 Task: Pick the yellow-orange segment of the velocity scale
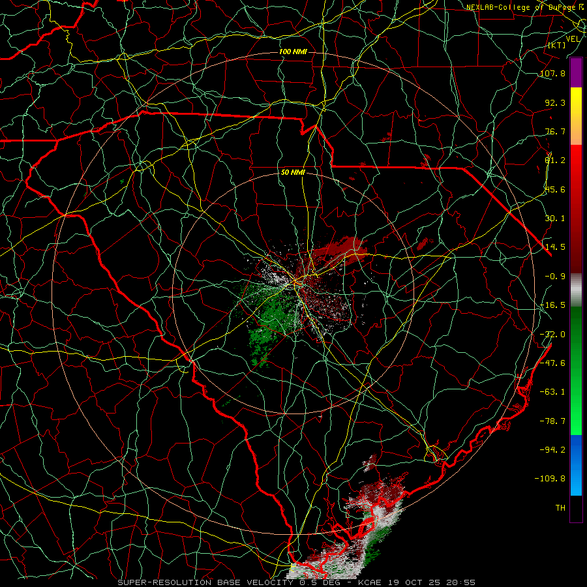[x=576, y=116]
